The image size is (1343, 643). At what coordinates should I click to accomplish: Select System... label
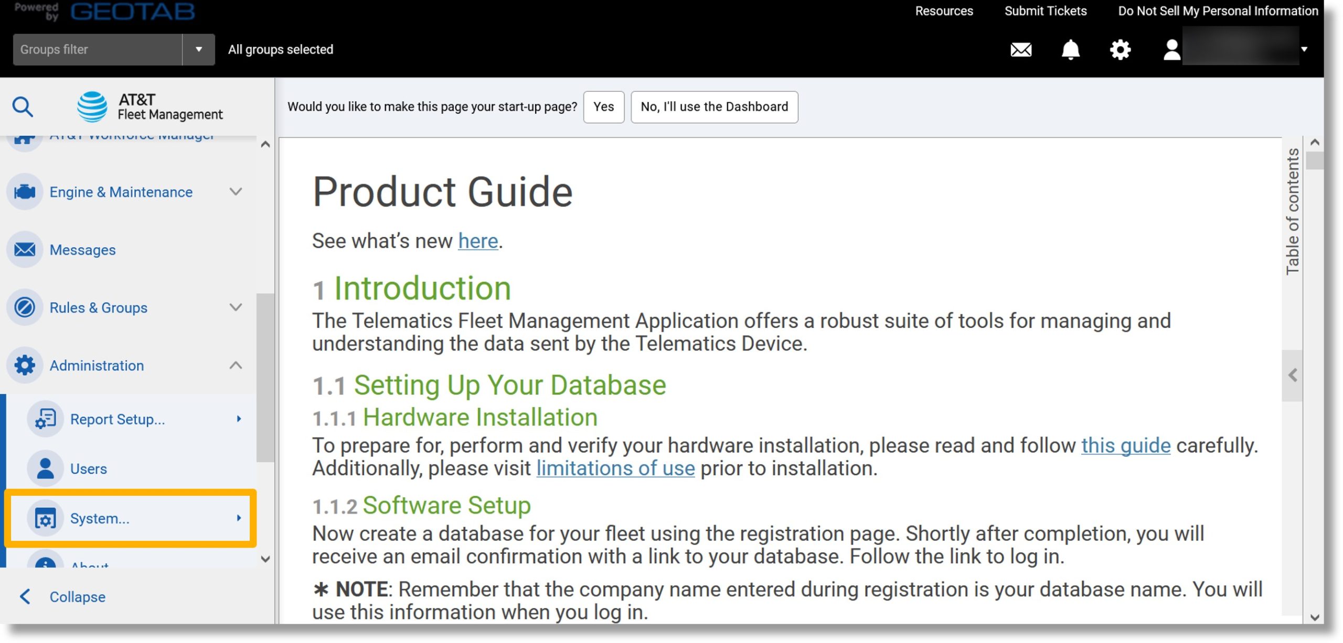click(100, 519)
